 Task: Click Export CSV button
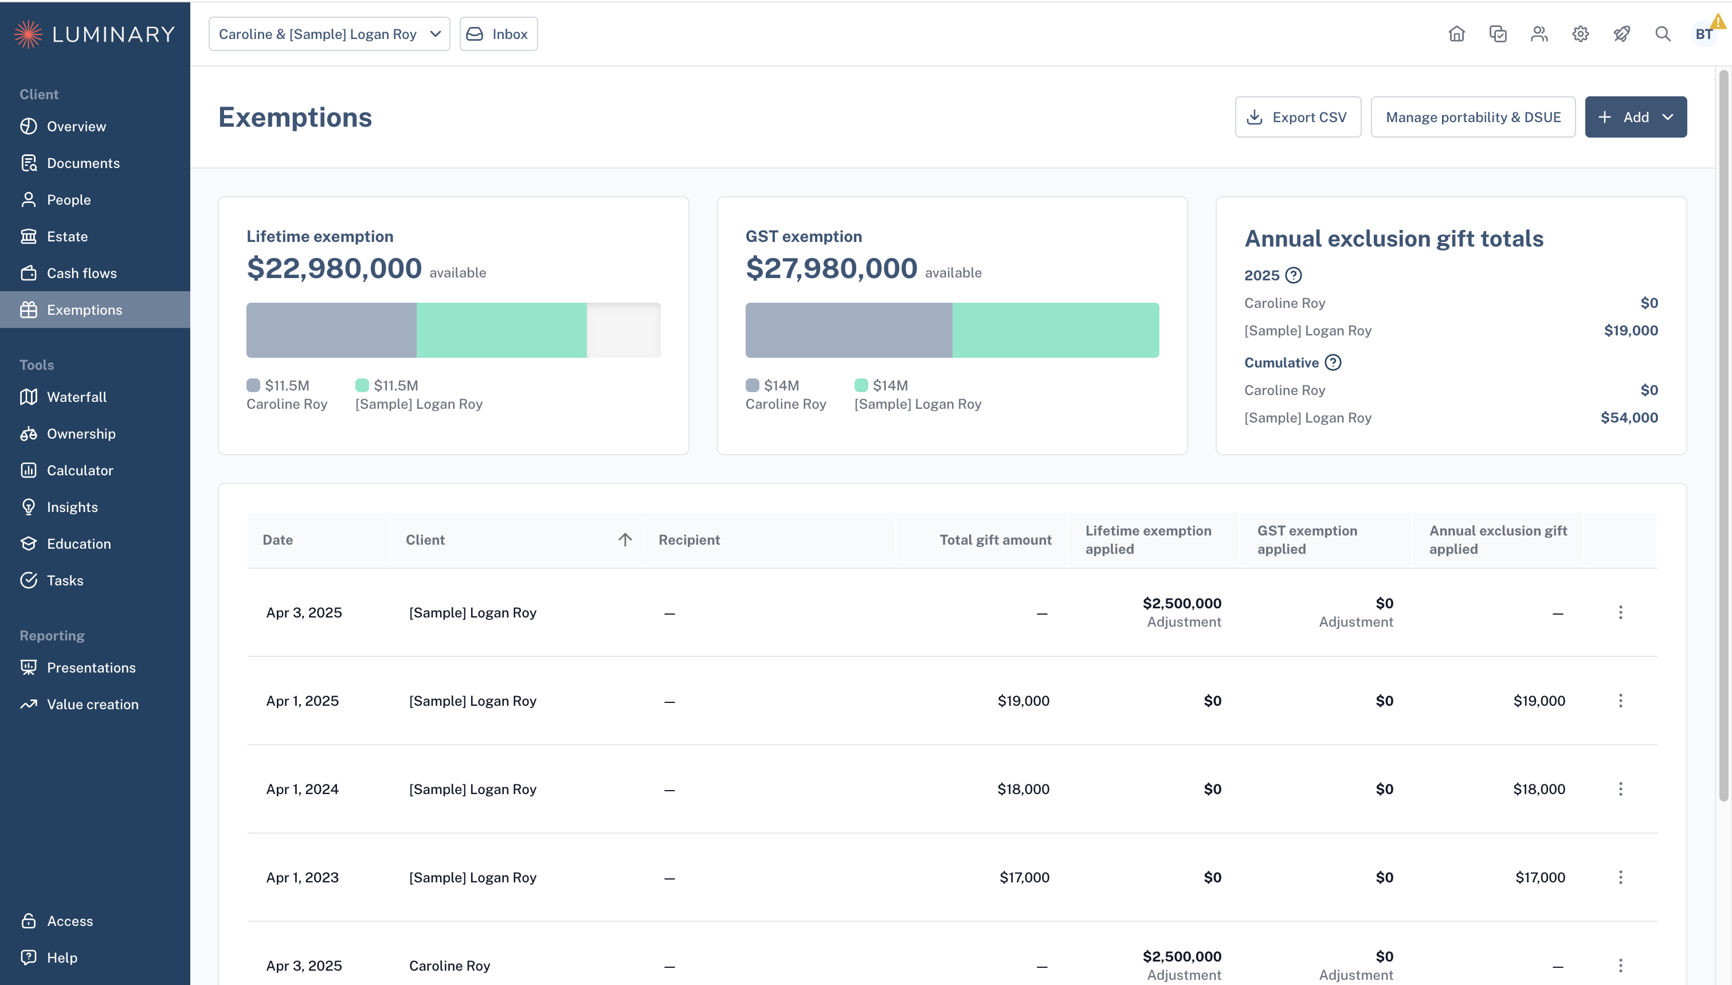pos(1298,117)
